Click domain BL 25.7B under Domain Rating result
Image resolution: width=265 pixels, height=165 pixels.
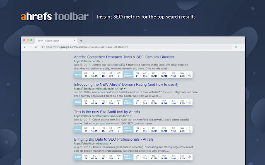click(154, 102)
